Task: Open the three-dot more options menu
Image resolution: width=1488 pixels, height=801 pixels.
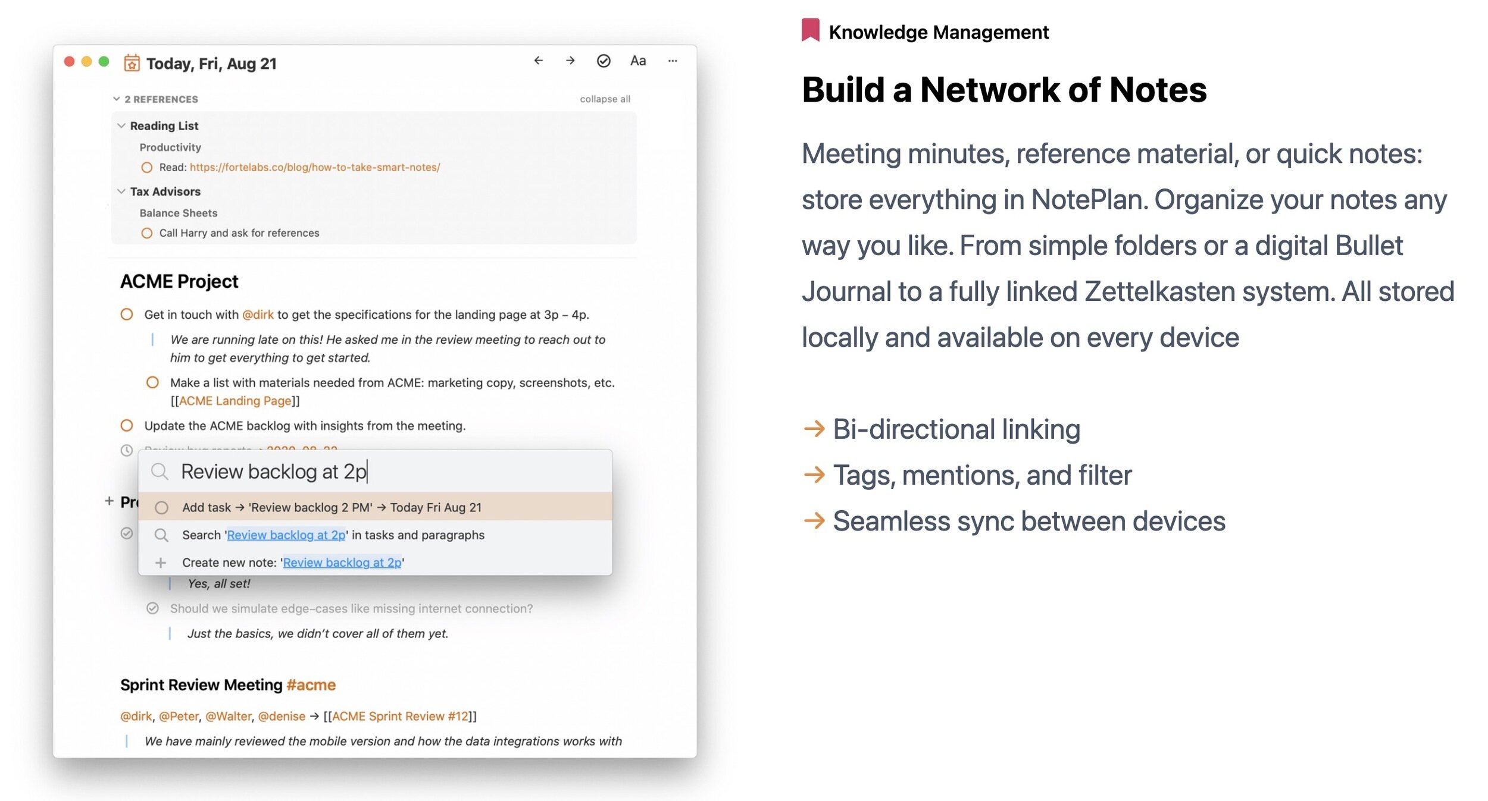Action: 673,61
